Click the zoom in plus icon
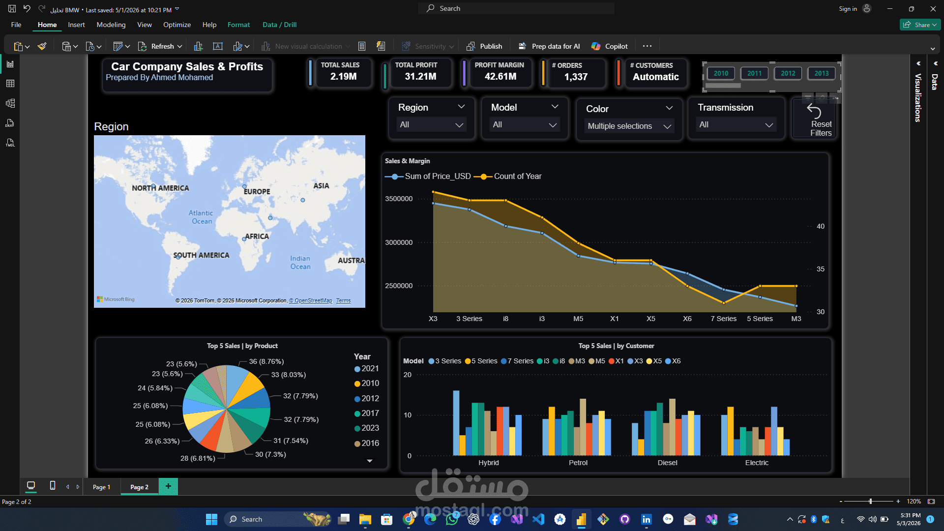Screen dimensions: 944x531 pyautogui.click(x=898, y=501)
